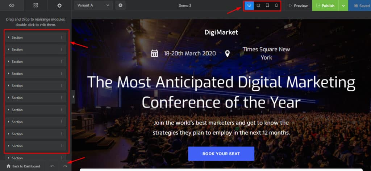
Task: Click the Preview button
Action: (299, 6)
